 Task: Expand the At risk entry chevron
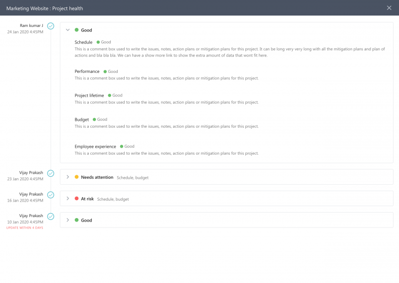point(68,199)
